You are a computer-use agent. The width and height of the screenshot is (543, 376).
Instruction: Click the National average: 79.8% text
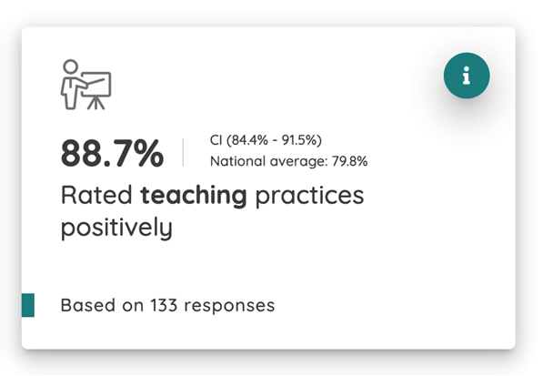[x=289, y=161]
